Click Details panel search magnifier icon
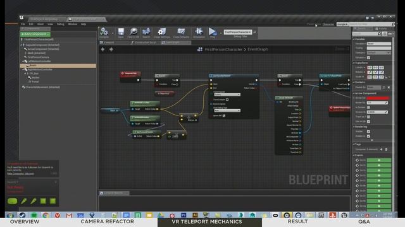The height and width of the screenshot is (227, 405). pyautogui.click(x=380, y=33)
